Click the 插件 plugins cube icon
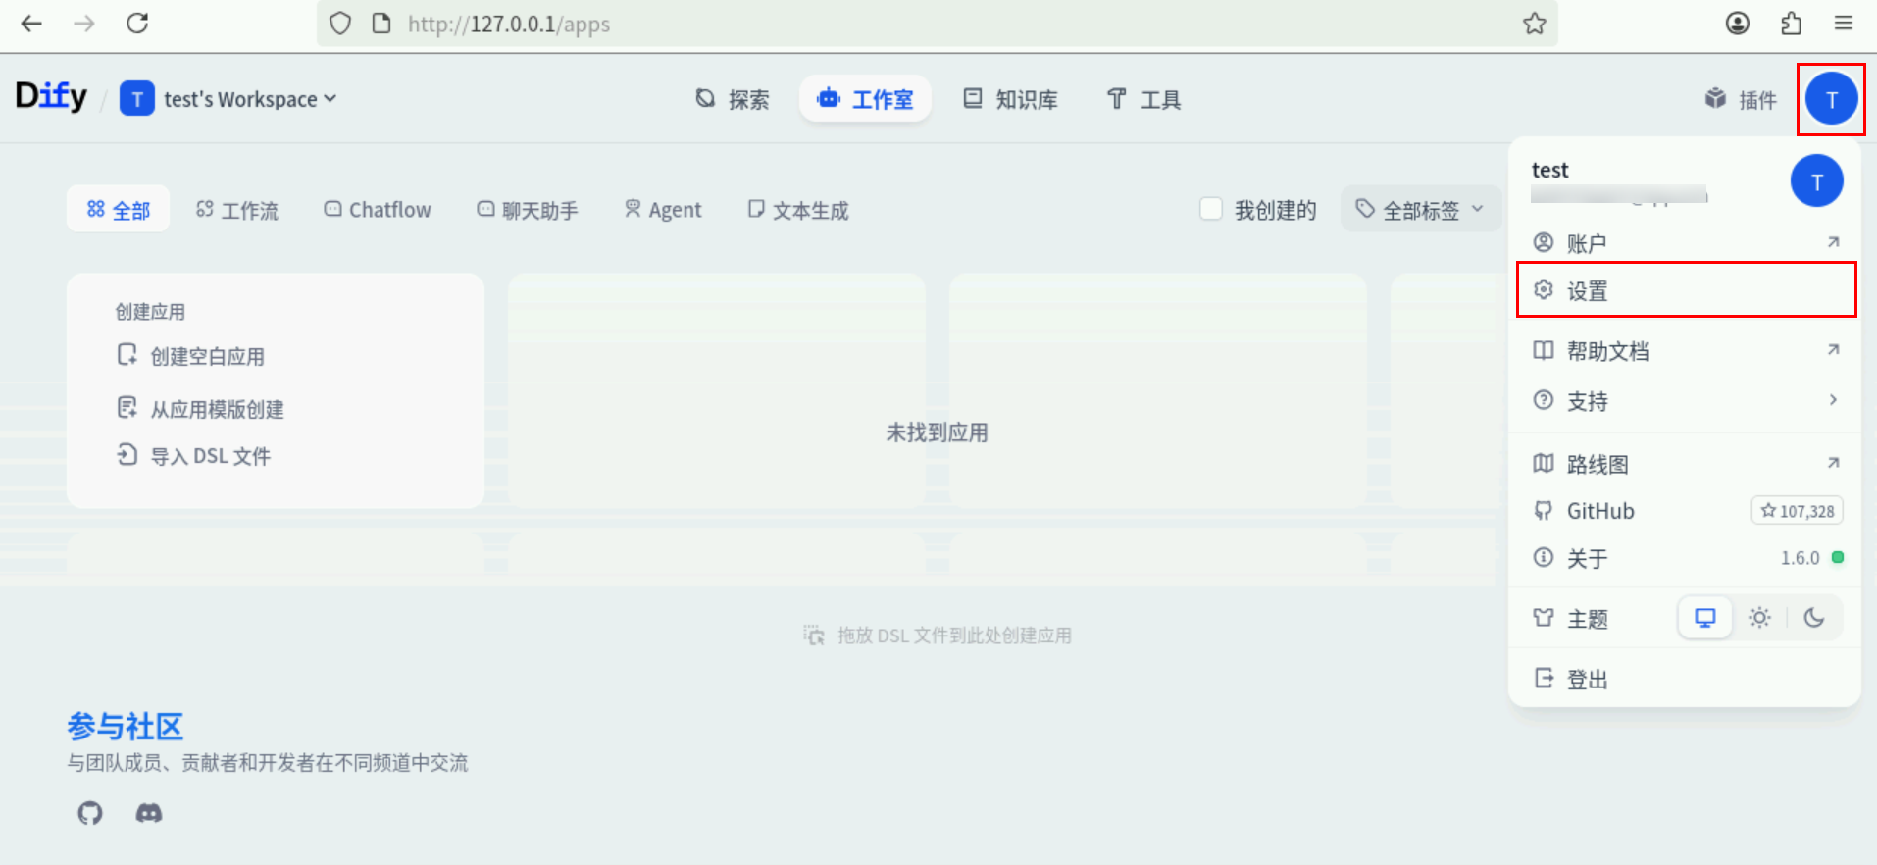Screen dimensions: 1877x865 [x=1715, y=99]
